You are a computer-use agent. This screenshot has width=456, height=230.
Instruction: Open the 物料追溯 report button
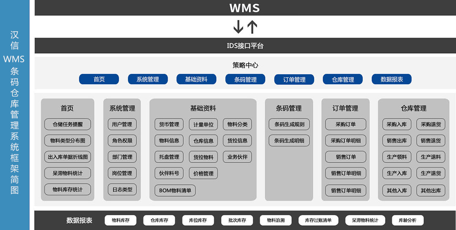276,220
